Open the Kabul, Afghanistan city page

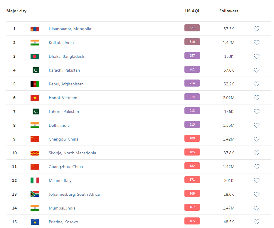pos(66,84)
